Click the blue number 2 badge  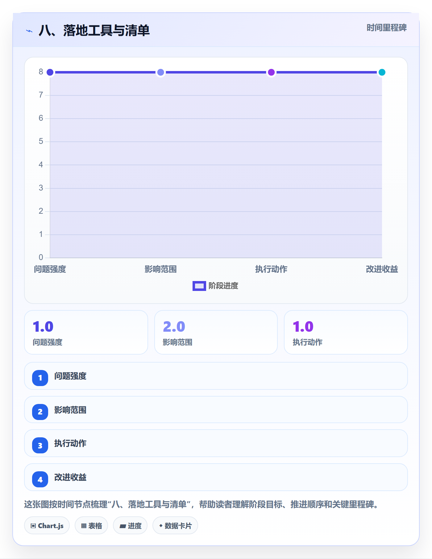coord(40,412)
